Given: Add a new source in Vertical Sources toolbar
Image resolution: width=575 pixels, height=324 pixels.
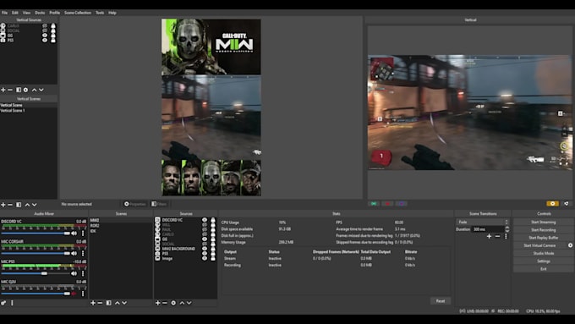Looking at the screenshot, I should 3,90.
